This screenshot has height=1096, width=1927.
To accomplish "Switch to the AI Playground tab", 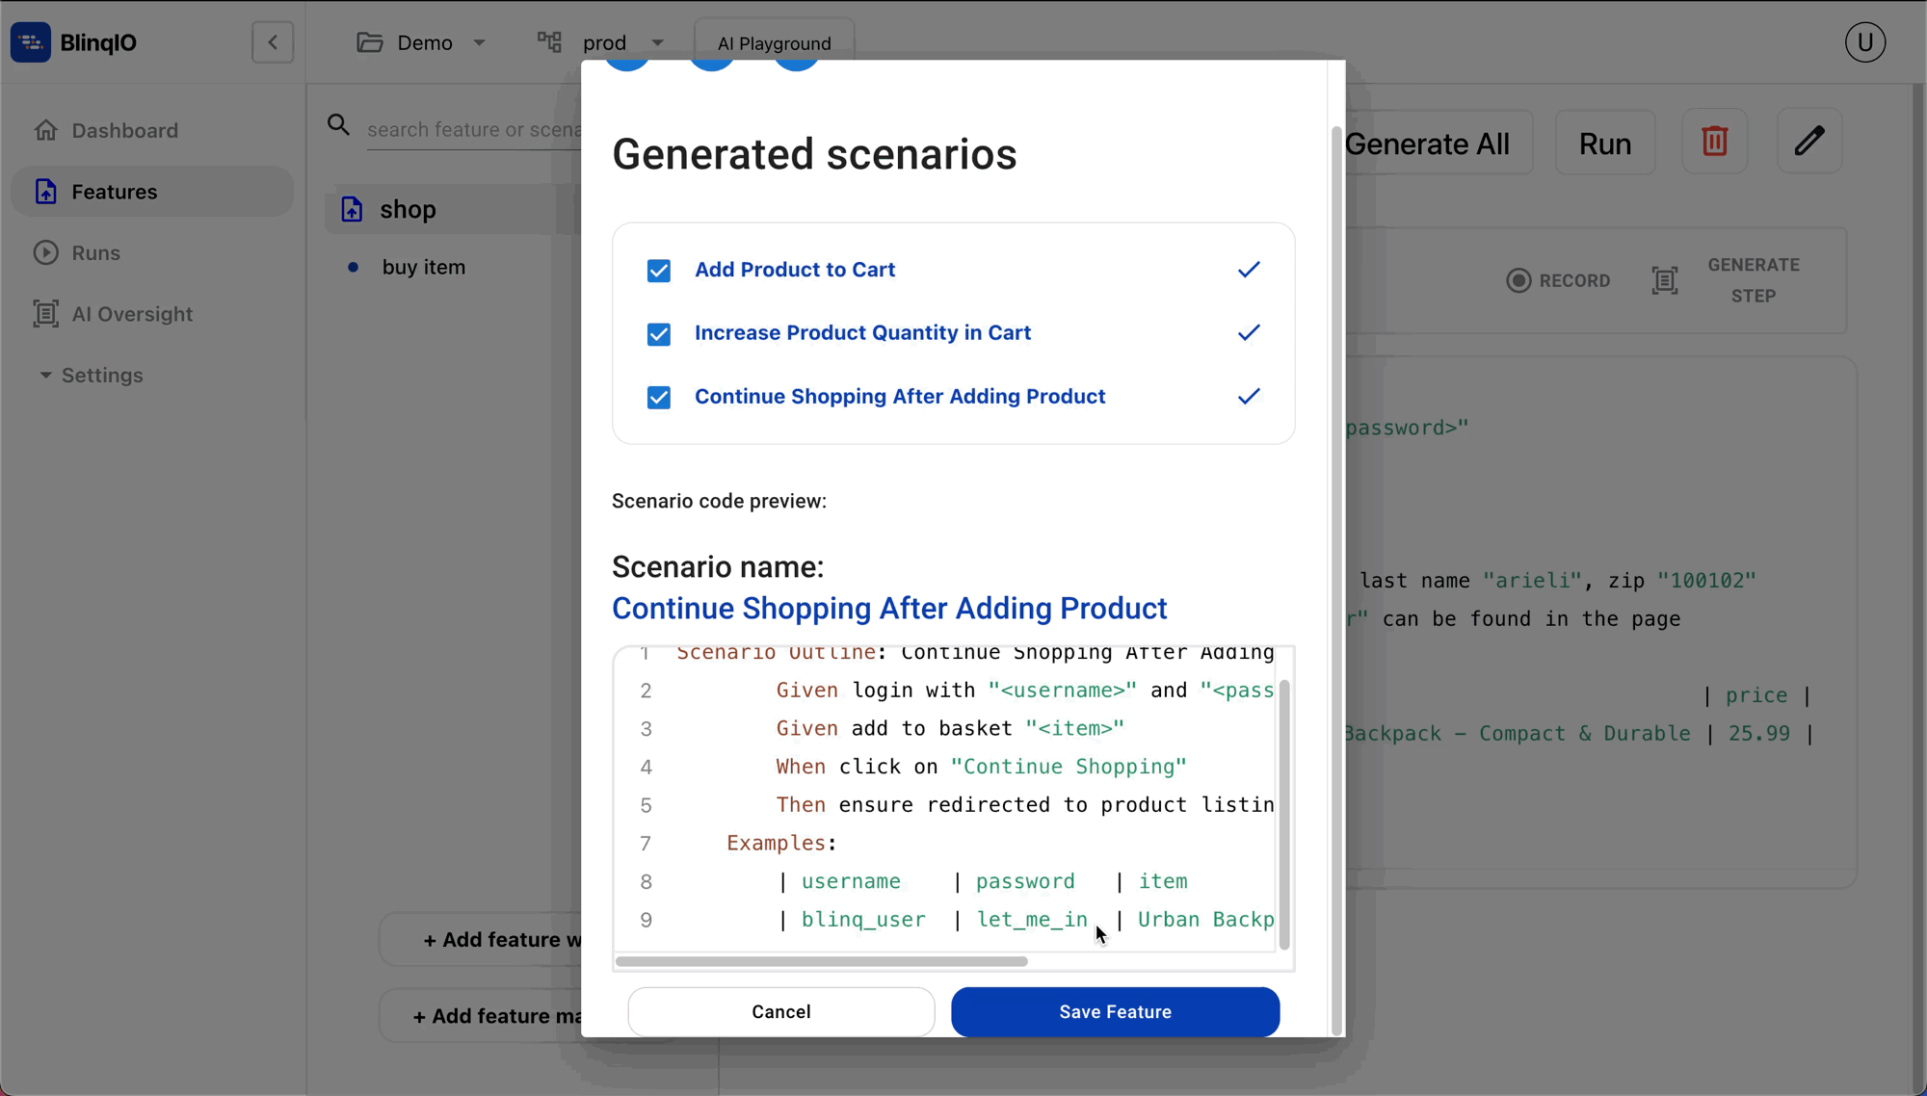I will (x=774, y=43).
